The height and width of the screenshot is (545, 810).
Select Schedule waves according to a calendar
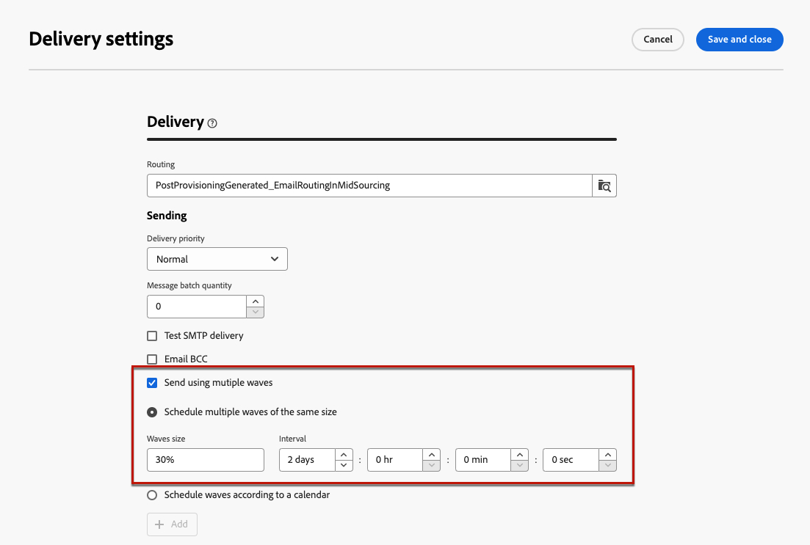click(x=152, y=495)
